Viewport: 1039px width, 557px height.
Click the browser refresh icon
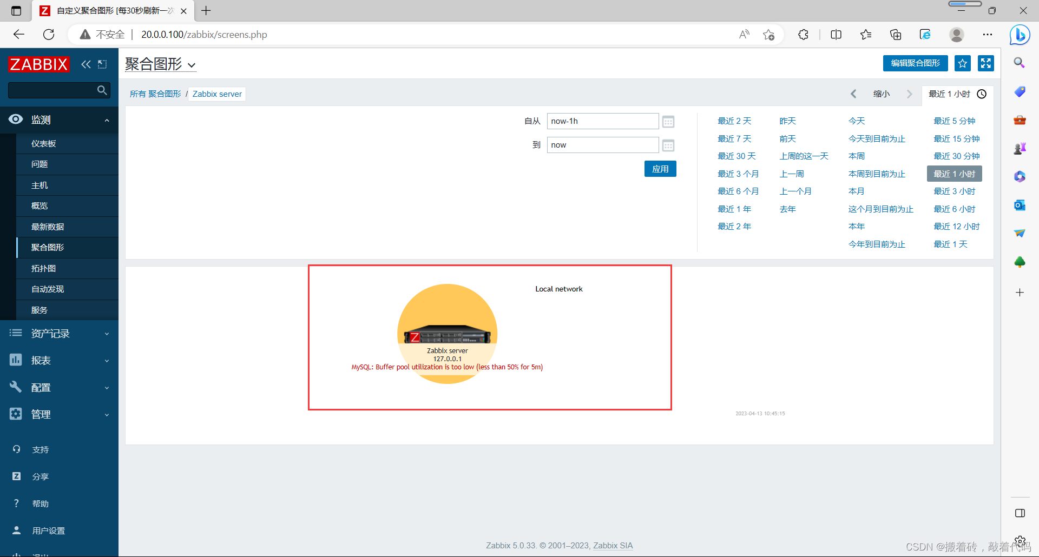(x=49, y=35)
